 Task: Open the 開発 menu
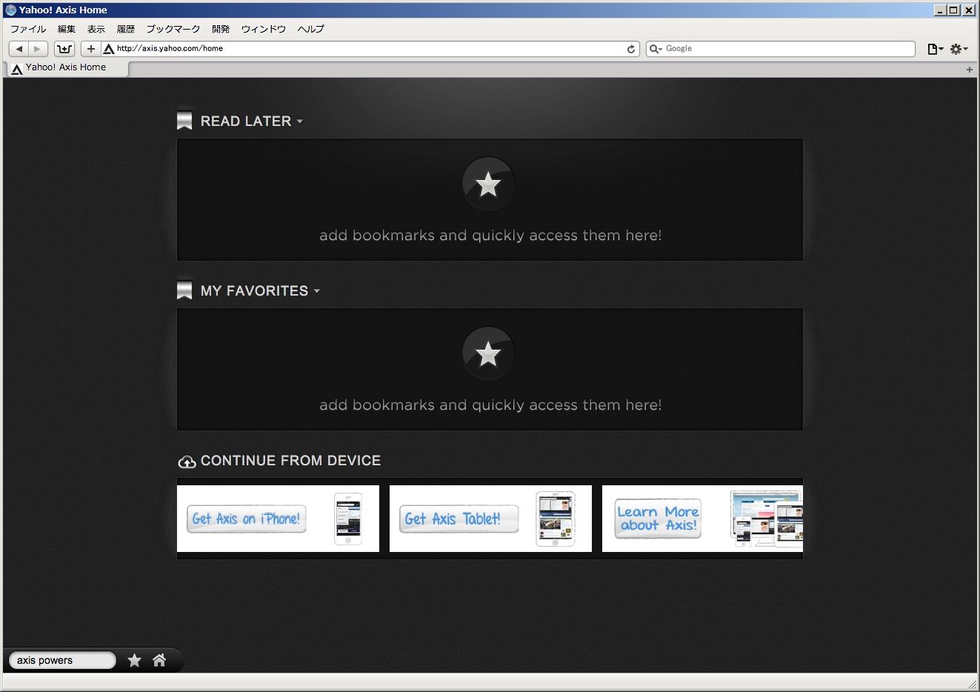(x=221, y=29)
